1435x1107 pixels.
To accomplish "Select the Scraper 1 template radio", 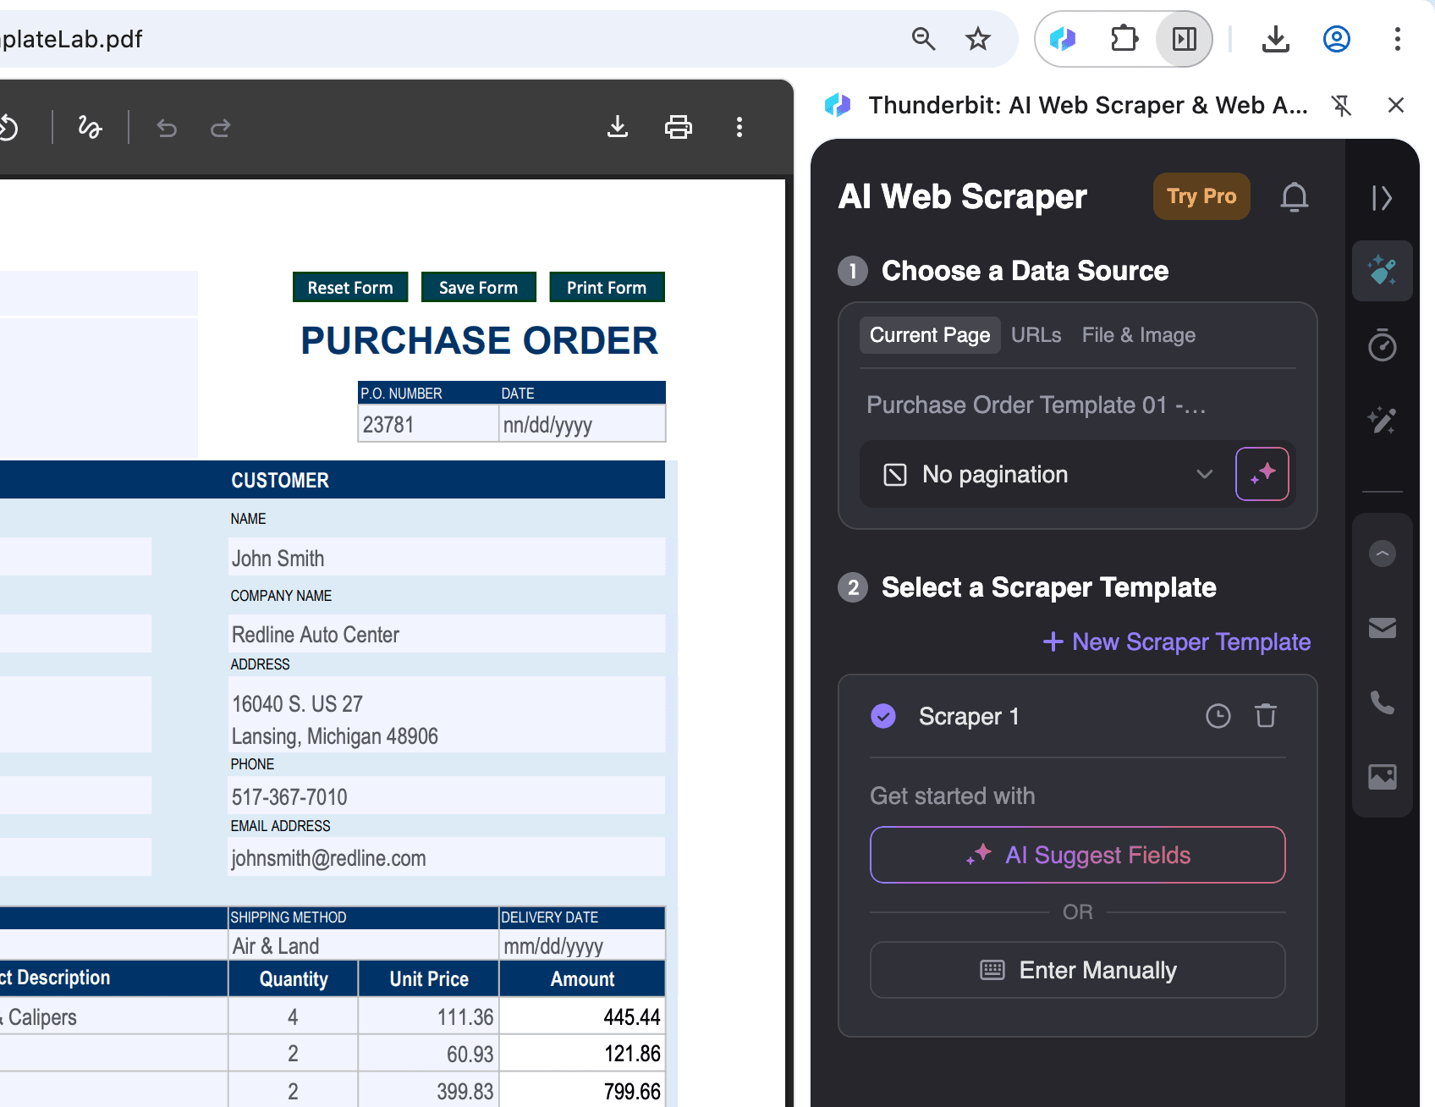I will [x=883, y=716].
